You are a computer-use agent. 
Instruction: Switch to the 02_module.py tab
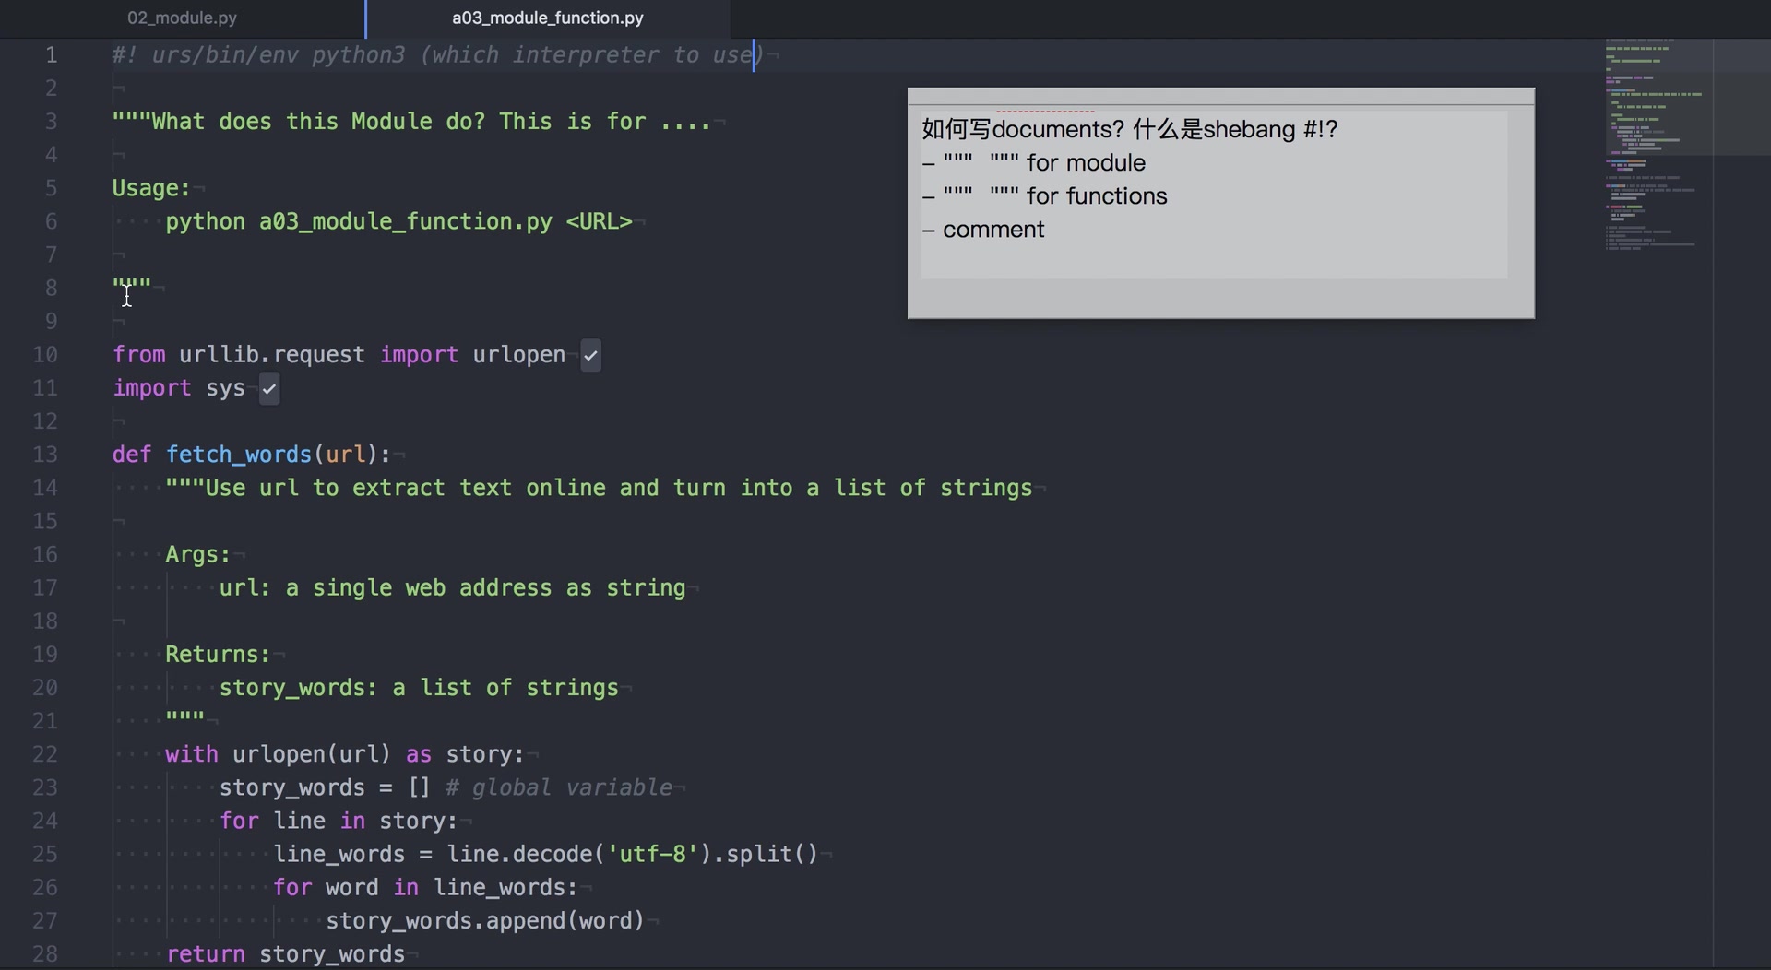[x=182, y=18]
